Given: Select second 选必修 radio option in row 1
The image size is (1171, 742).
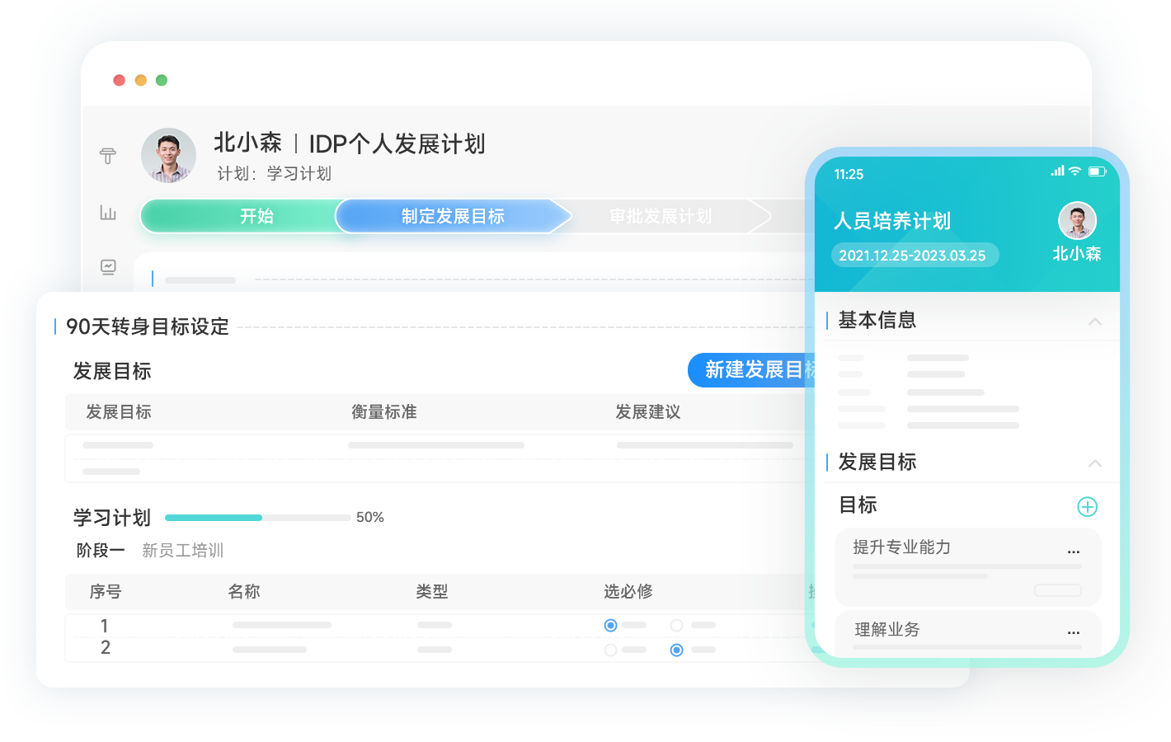Looking at the screenshot, I should point(676,626).
